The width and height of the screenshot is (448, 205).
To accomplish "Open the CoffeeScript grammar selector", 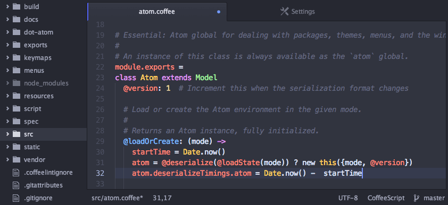I will pos(386,198).
